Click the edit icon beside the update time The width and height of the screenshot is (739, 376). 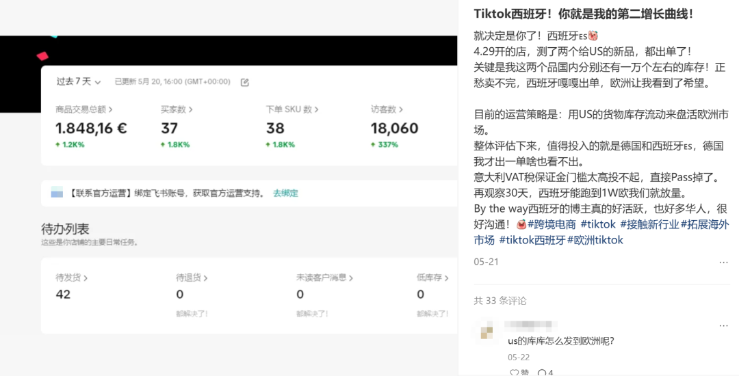pyautogui.click(x=244, y=82)
